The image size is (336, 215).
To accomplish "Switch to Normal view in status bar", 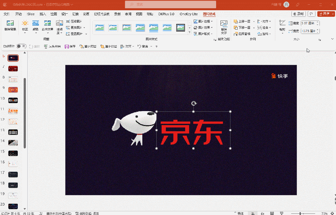I will tap(253, 213).
